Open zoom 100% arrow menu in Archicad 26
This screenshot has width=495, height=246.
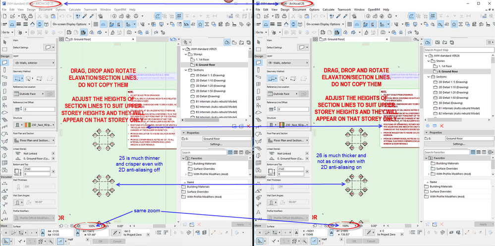click(x=356, y=226)
